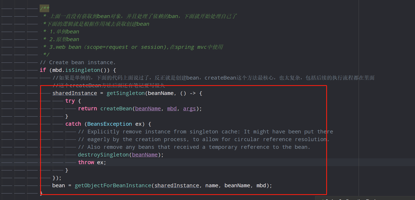Click comment '下面的逻辑就是根据作用域去获取创建bean'
The height and width of the screenshot is (200, 415).
point(96,24)
